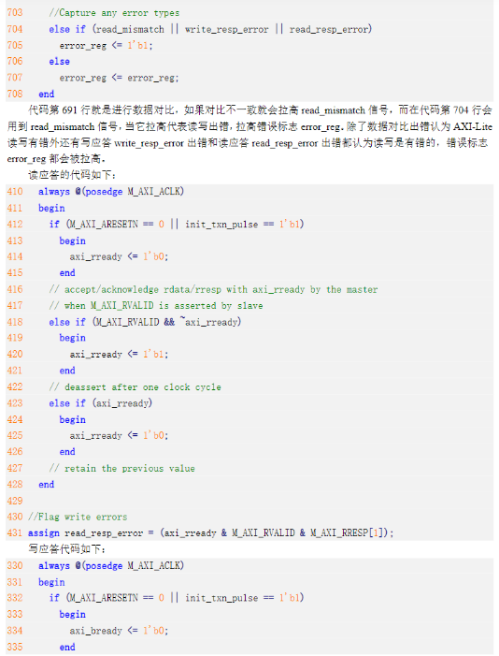Click the 'end' keyword on line 415
Screen dimensions: 499x656
tap(67, 272)
